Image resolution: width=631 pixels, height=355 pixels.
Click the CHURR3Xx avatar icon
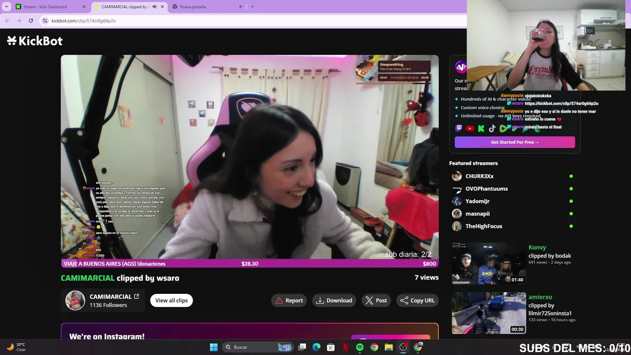pyautogui.click(x=457, y=176)
